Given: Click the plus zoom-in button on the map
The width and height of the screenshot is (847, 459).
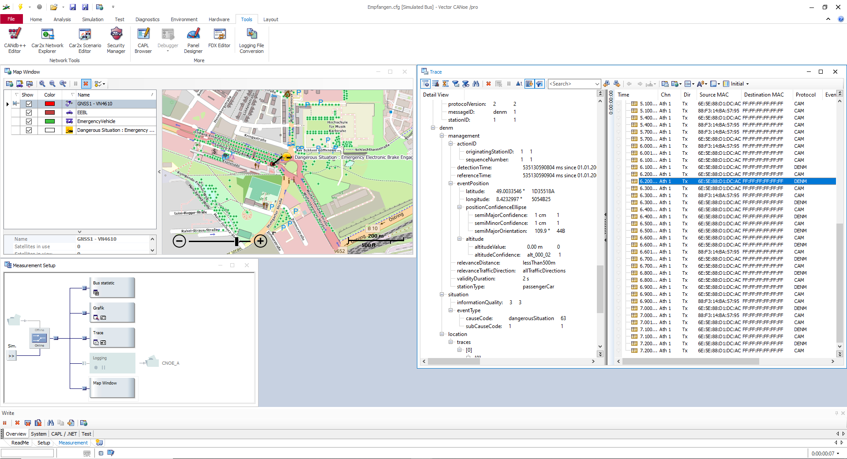Looking at the screenshot, I should click(261, 241).
